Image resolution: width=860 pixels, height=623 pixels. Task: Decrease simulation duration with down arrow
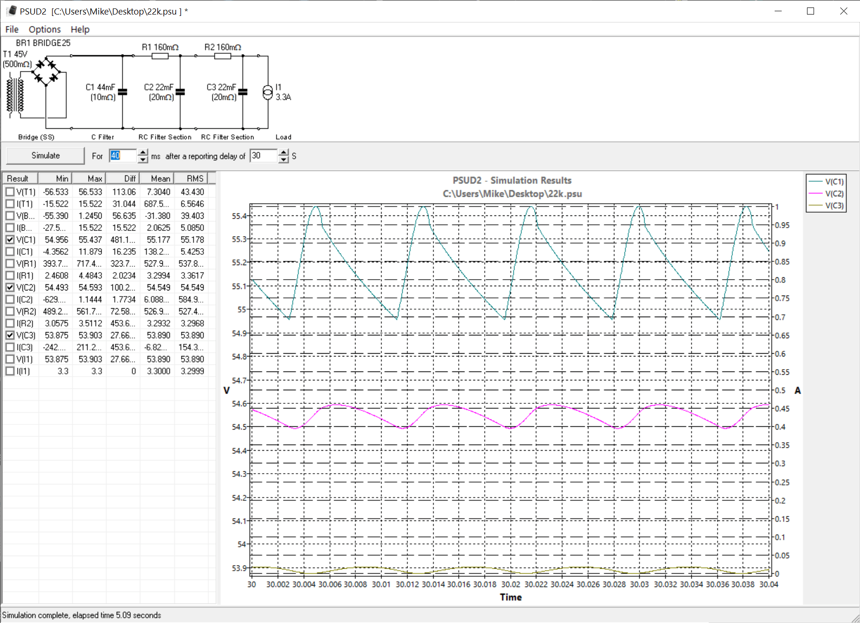[x=143, y=160]
